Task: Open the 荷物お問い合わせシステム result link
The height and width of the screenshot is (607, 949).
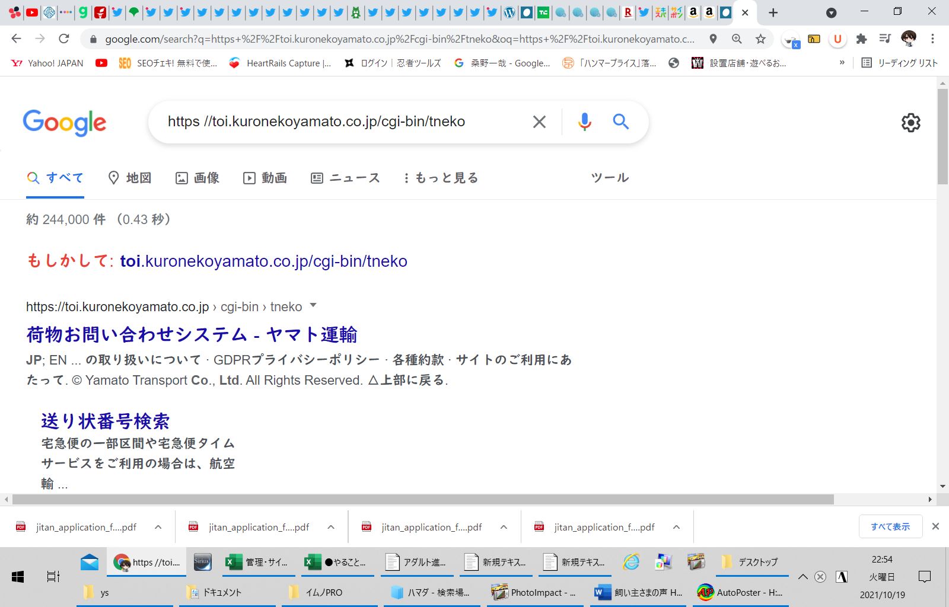Action: (x=192, y=335)
